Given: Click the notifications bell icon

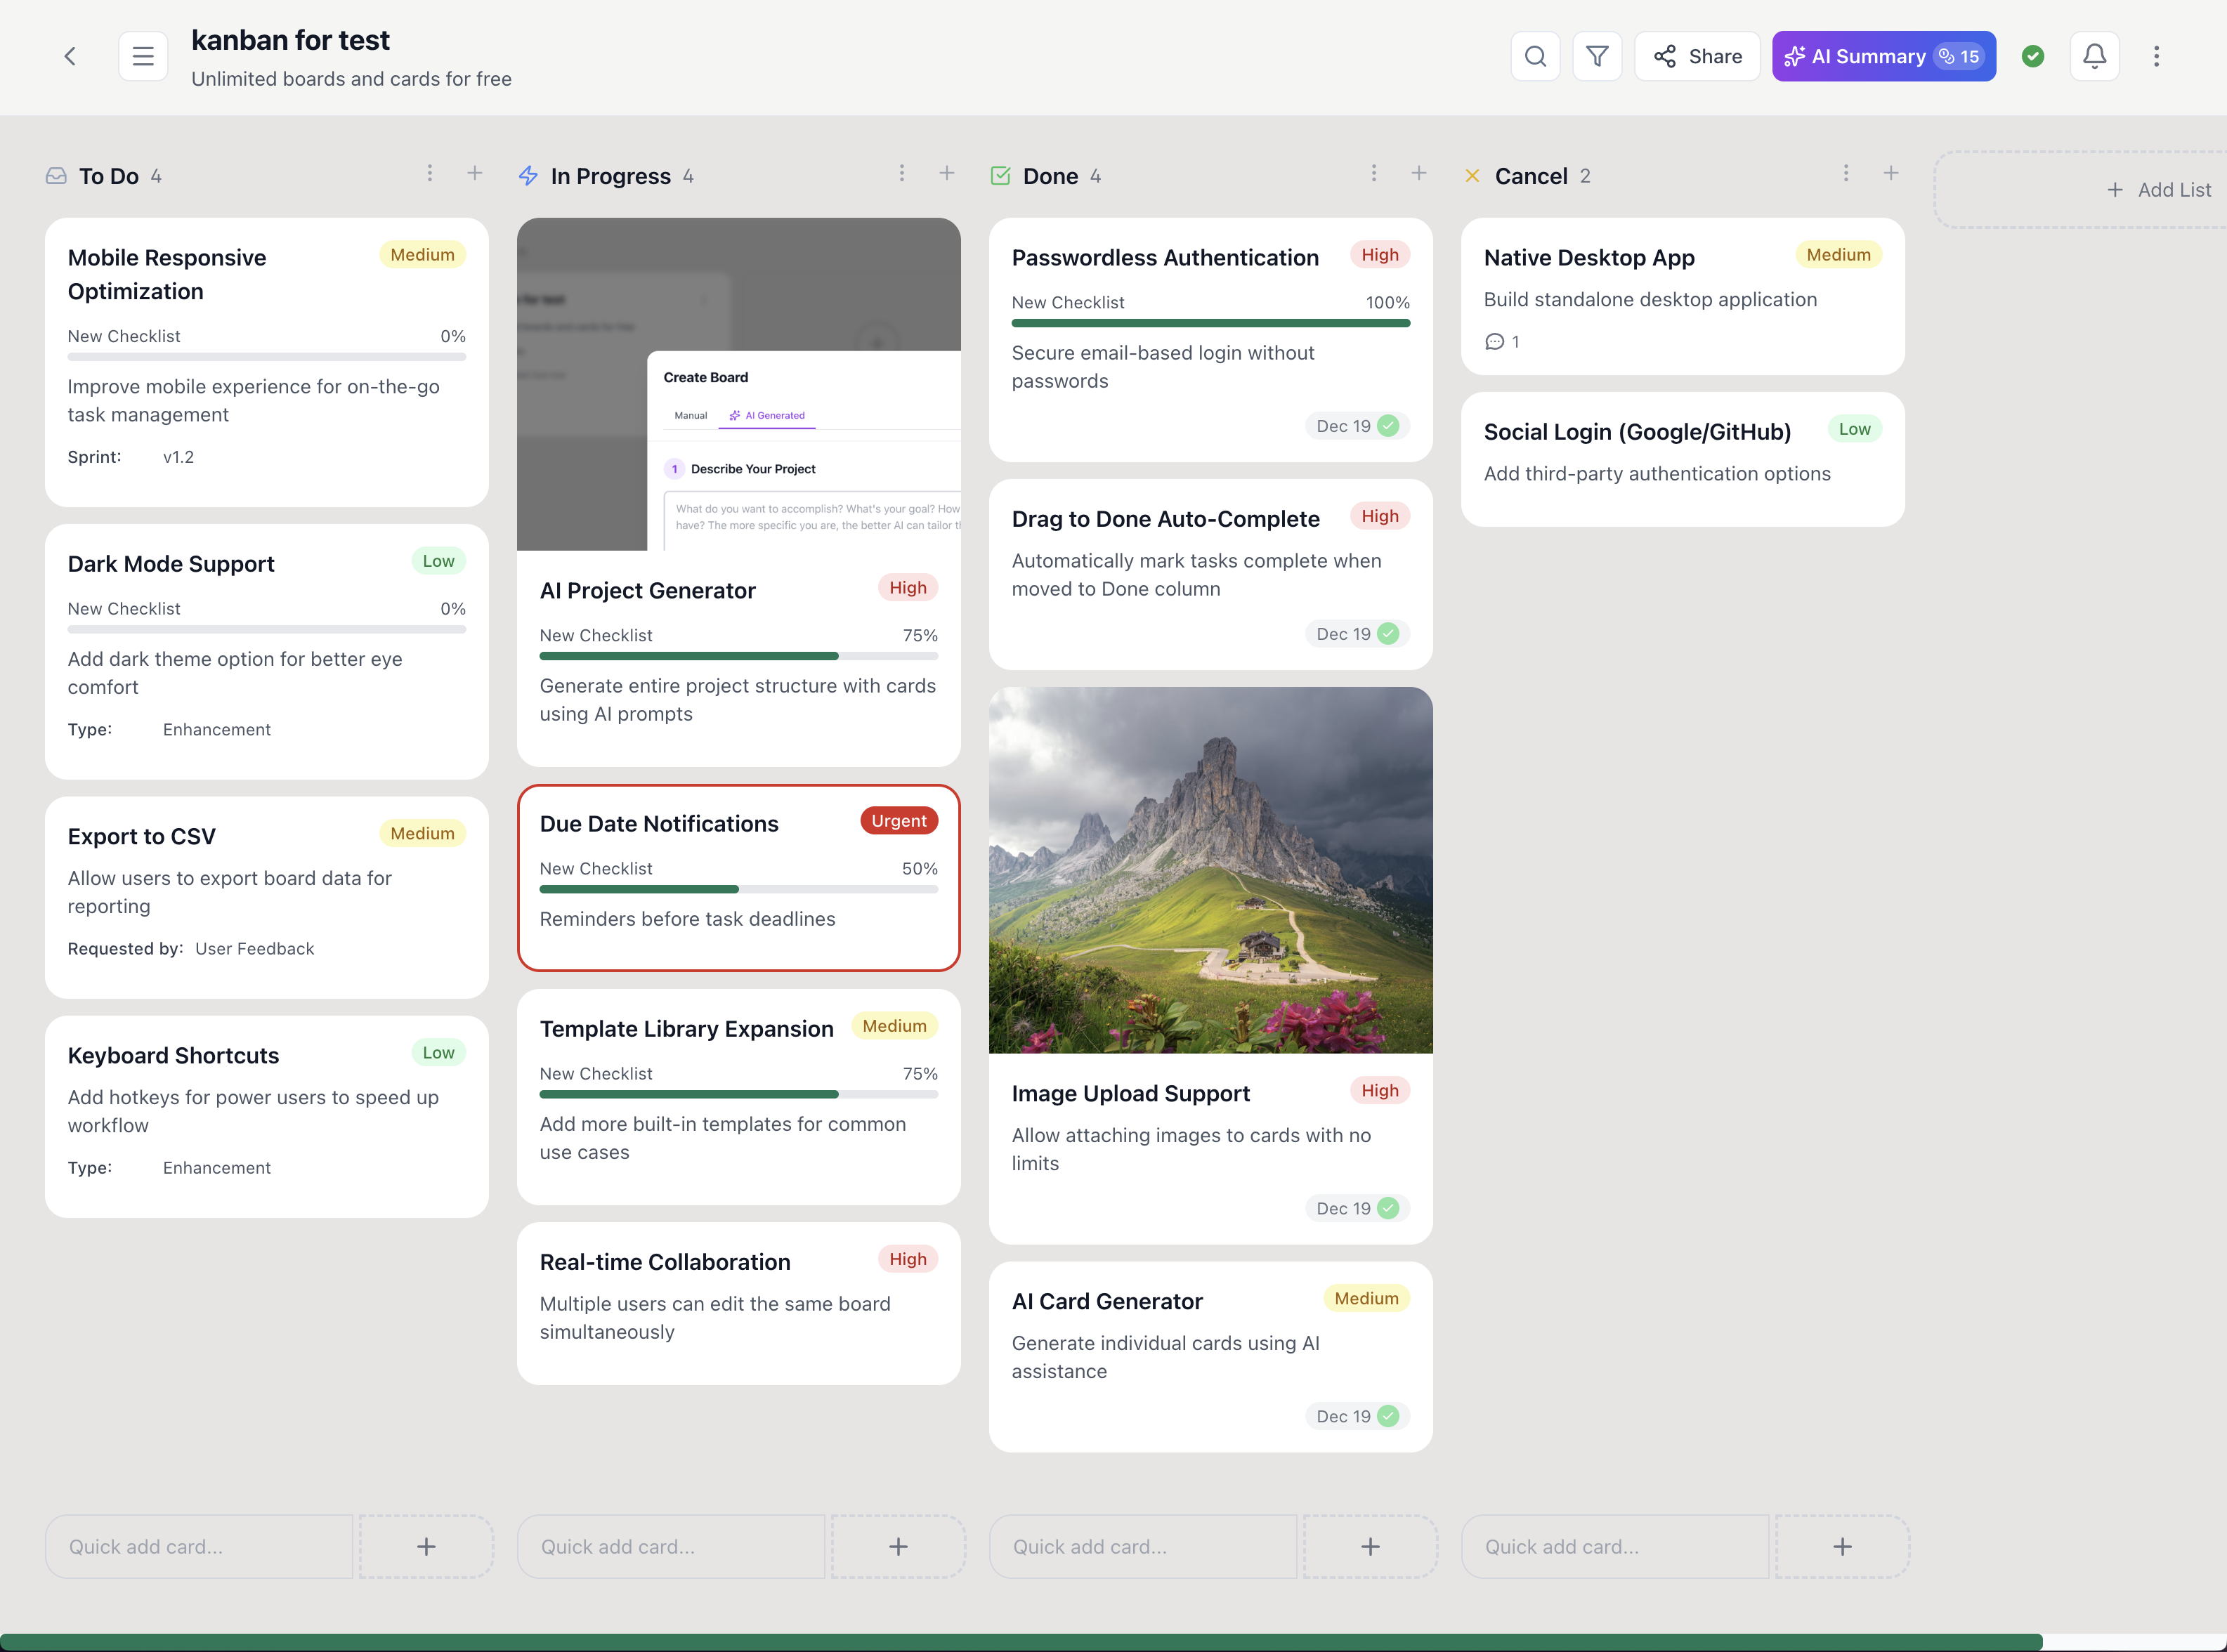Looking at the screenshot, I should (2094, 56).
